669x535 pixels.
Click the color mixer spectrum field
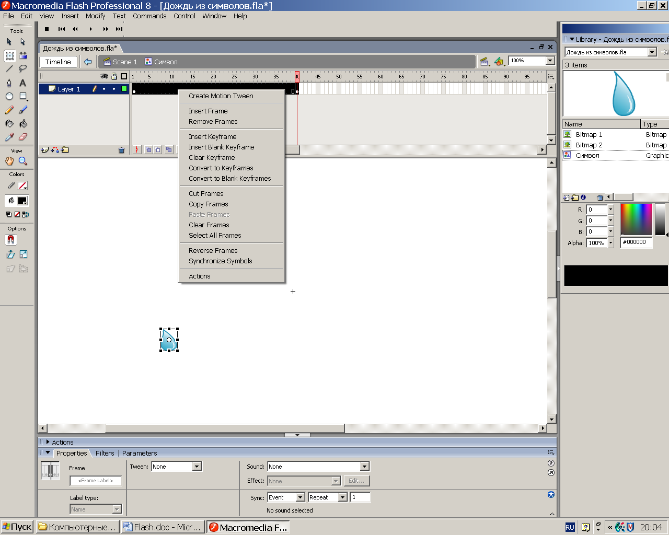click(x=636, y=219)
